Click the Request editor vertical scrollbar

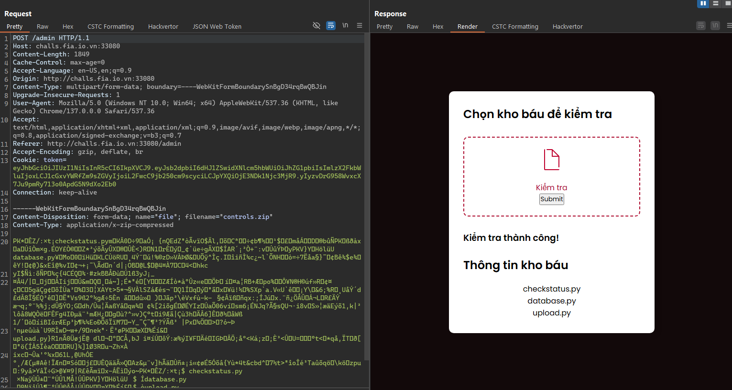click(367, 196)
